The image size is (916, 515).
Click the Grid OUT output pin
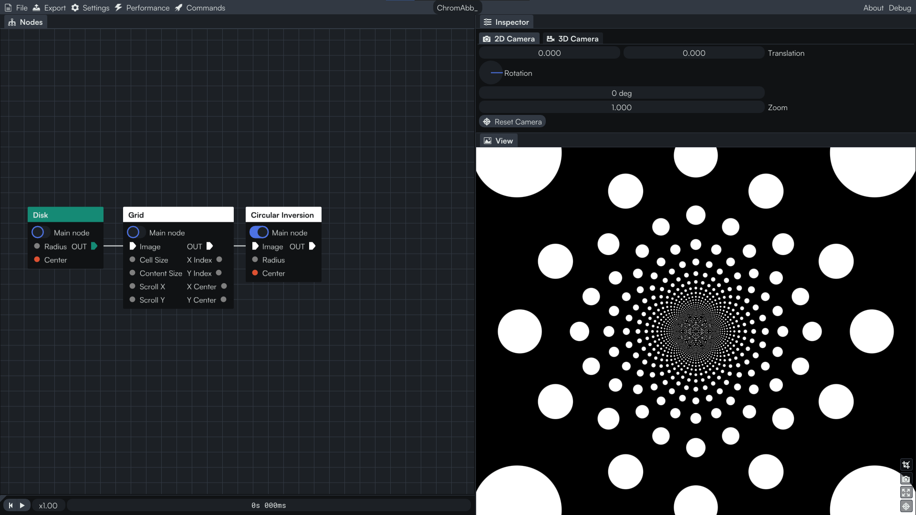coord(209,246)
